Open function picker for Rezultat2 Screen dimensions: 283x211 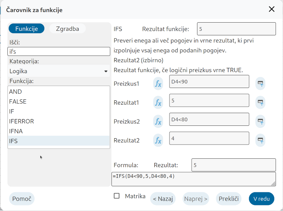tap(158, 140)
